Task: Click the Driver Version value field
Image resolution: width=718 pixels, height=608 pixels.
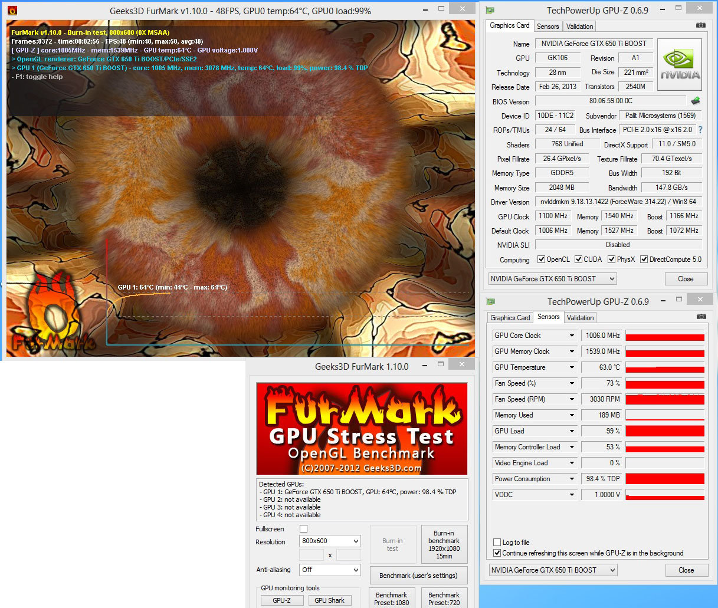Action: tap(618, 202)
